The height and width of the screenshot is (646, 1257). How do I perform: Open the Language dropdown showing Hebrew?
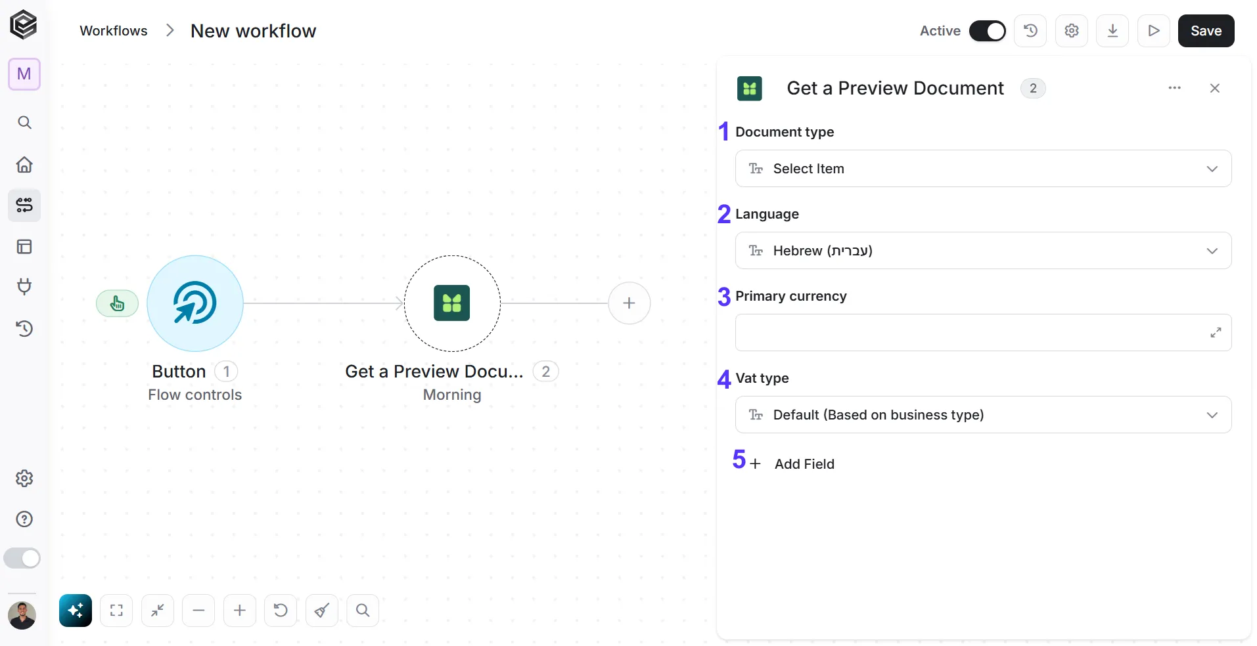983,251
